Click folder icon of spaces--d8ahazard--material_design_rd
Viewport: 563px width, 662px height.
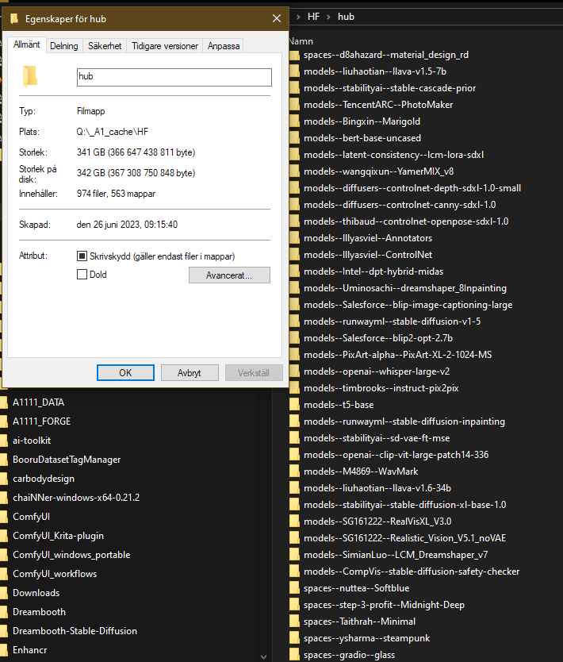294,55
